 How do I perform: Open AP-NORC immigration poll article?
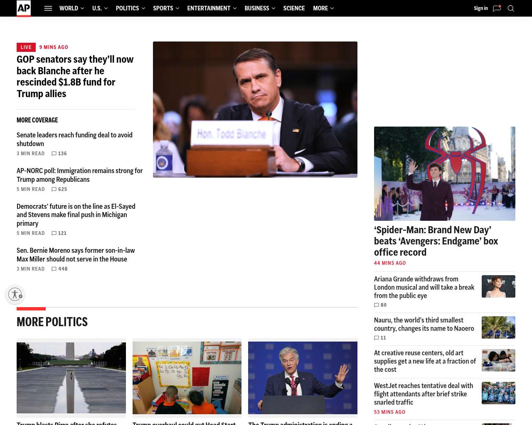80,175
